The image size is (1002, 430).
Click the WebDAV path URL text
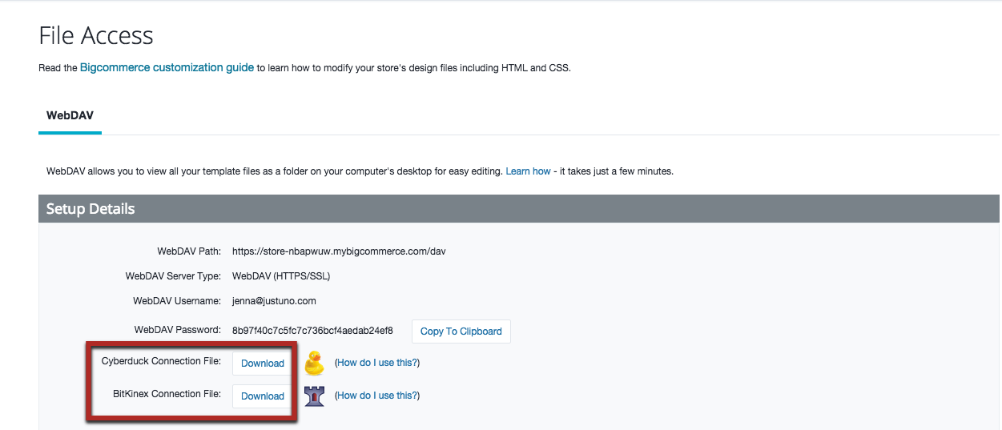(x=339, y=251)
